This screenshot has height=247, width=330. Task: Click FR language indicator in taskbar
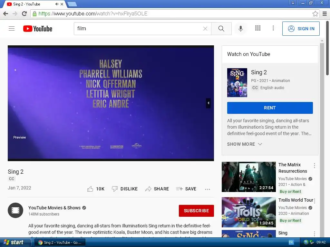point(291,242)
